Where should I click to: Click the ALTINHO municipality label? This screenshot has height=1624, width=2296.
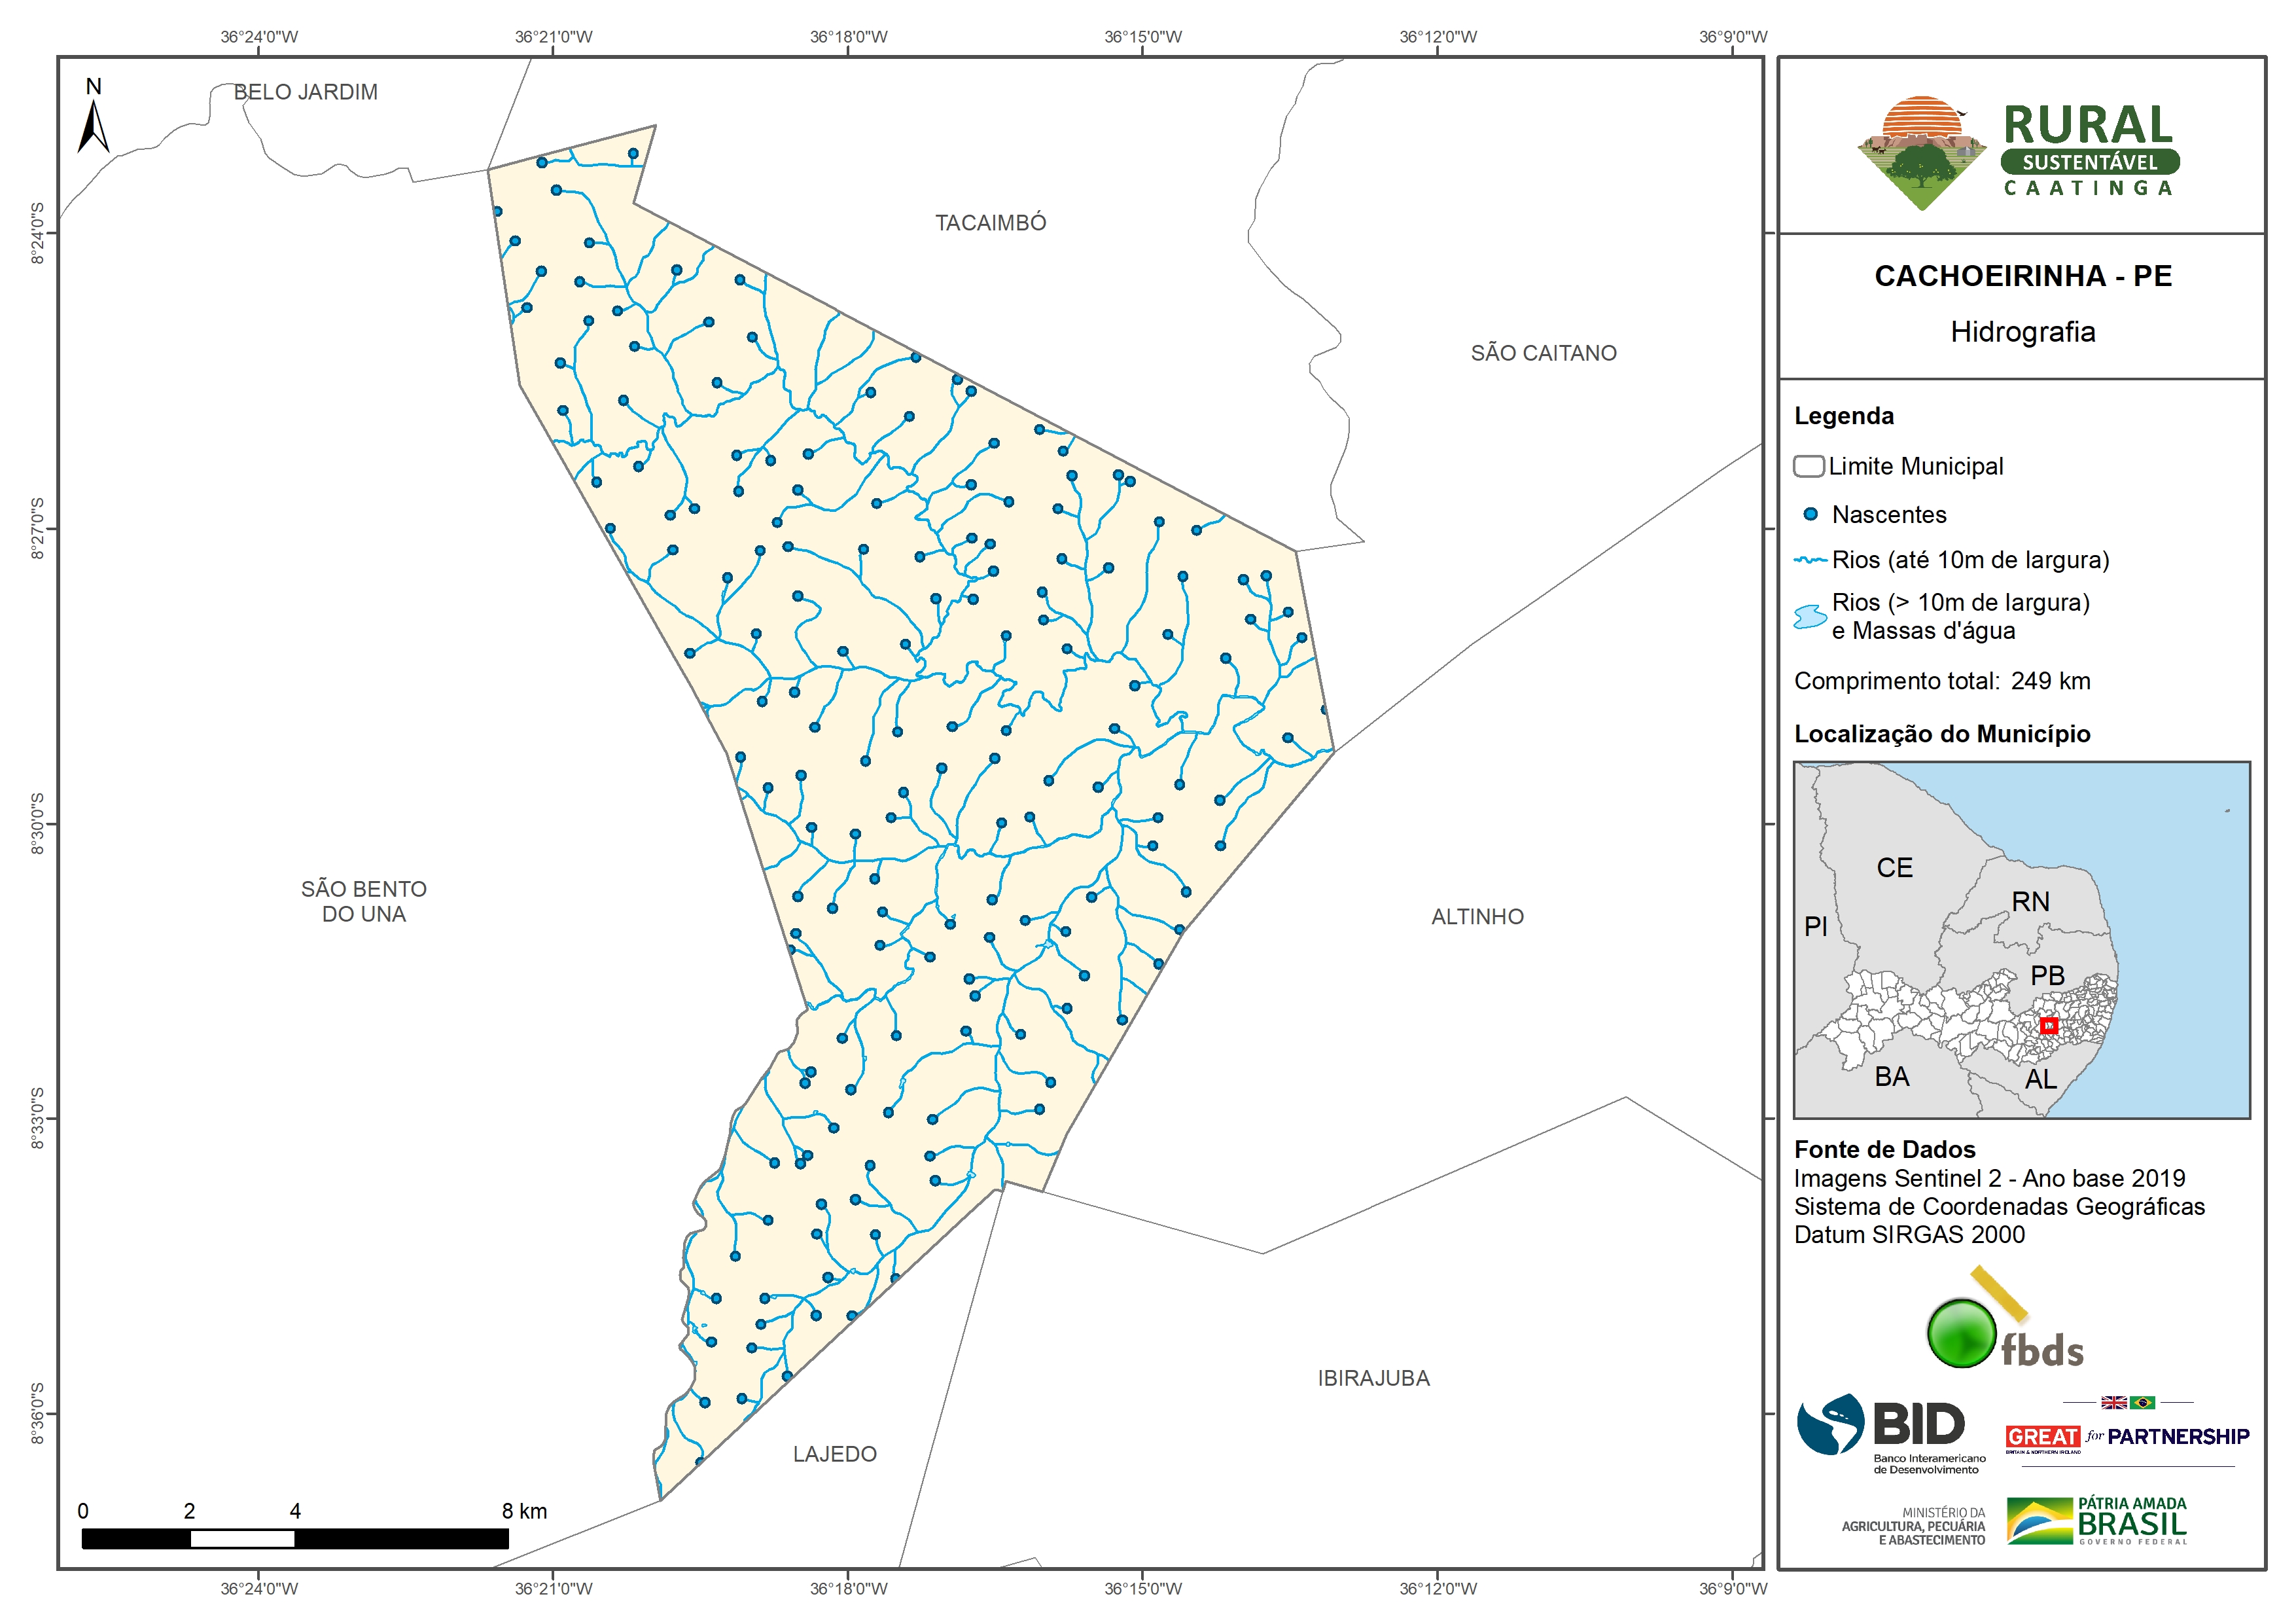[1477, 916]
